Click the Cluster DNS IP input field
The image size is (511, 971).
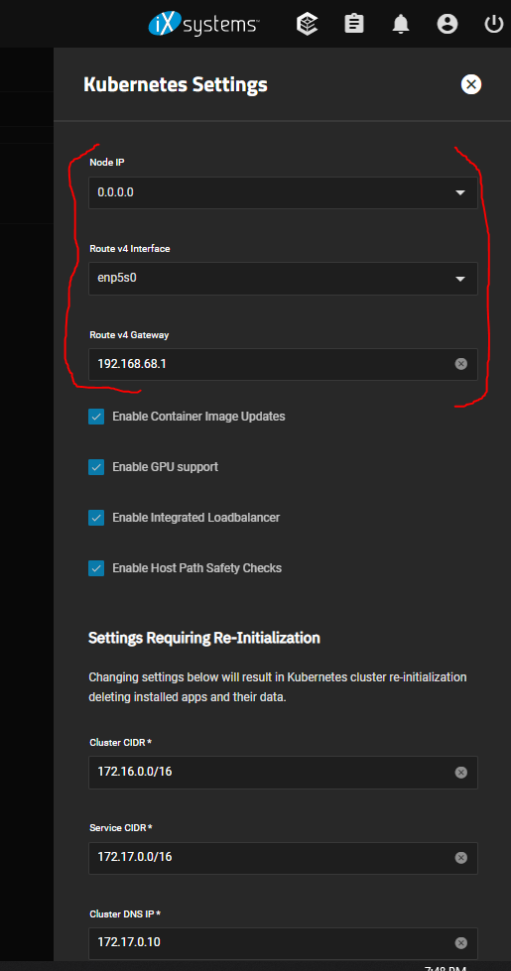click(283, 943)
